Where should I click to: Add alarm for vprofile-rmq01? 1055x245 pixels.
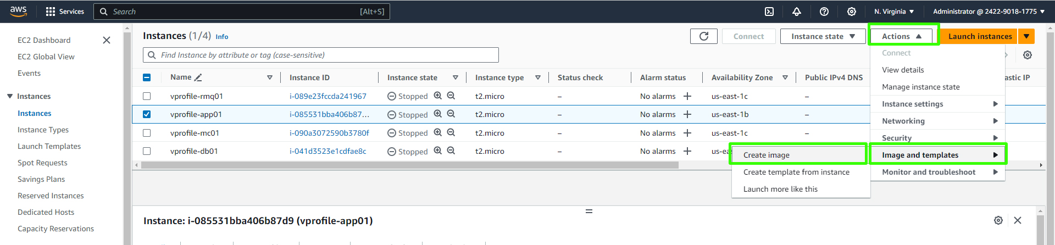point(687,96)
